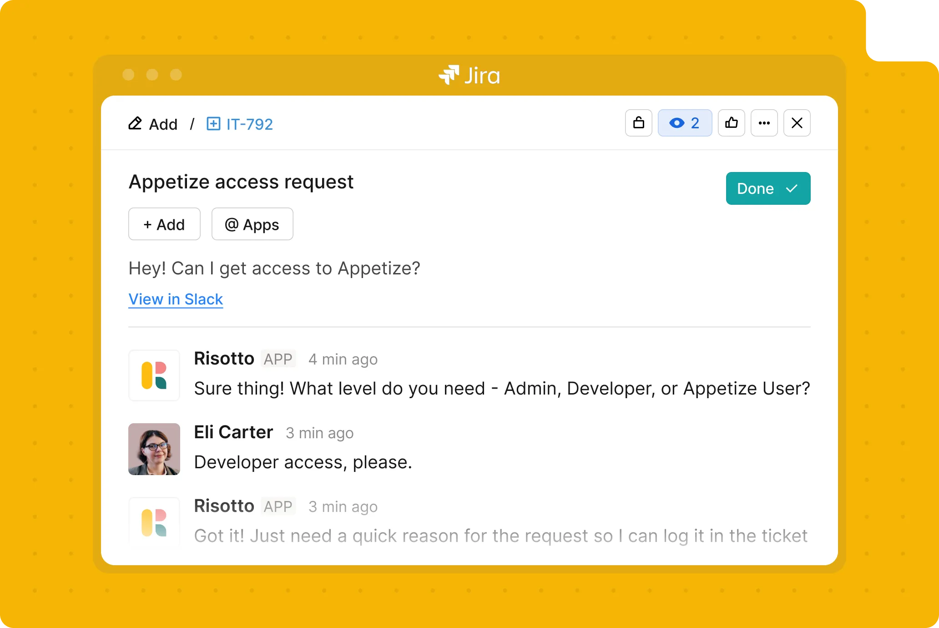Click the Eli Carter author name
The image size is (939, 628).
click(233, 432)
